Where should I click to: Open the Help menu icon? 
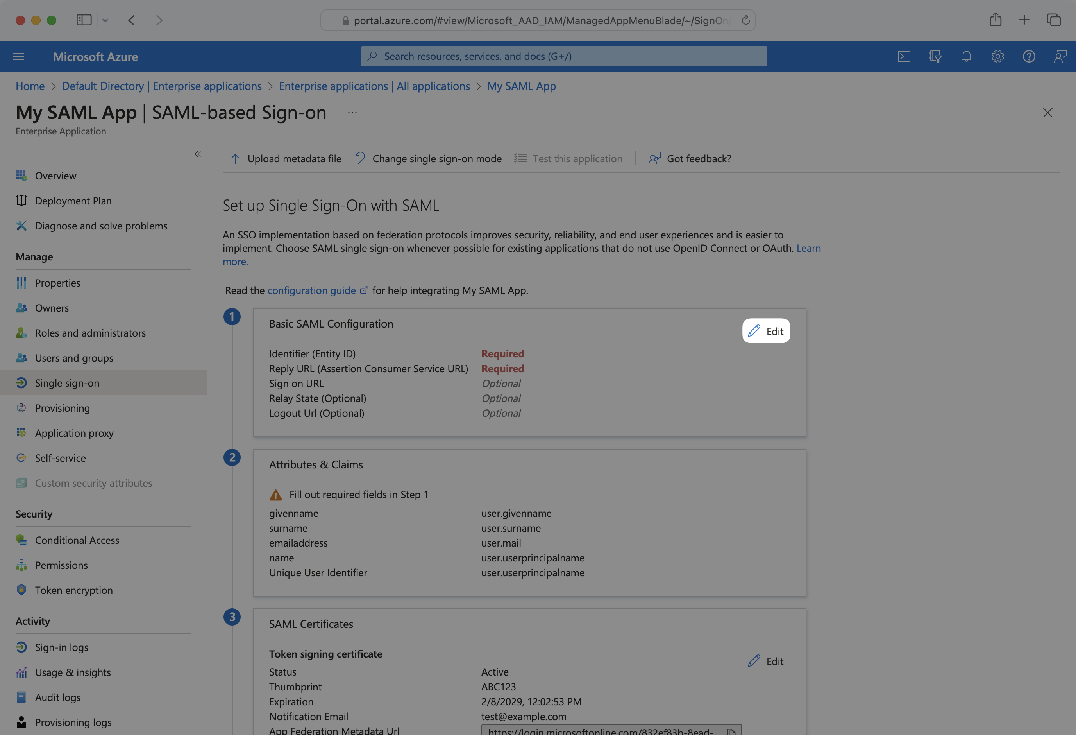pos(1029,56)
